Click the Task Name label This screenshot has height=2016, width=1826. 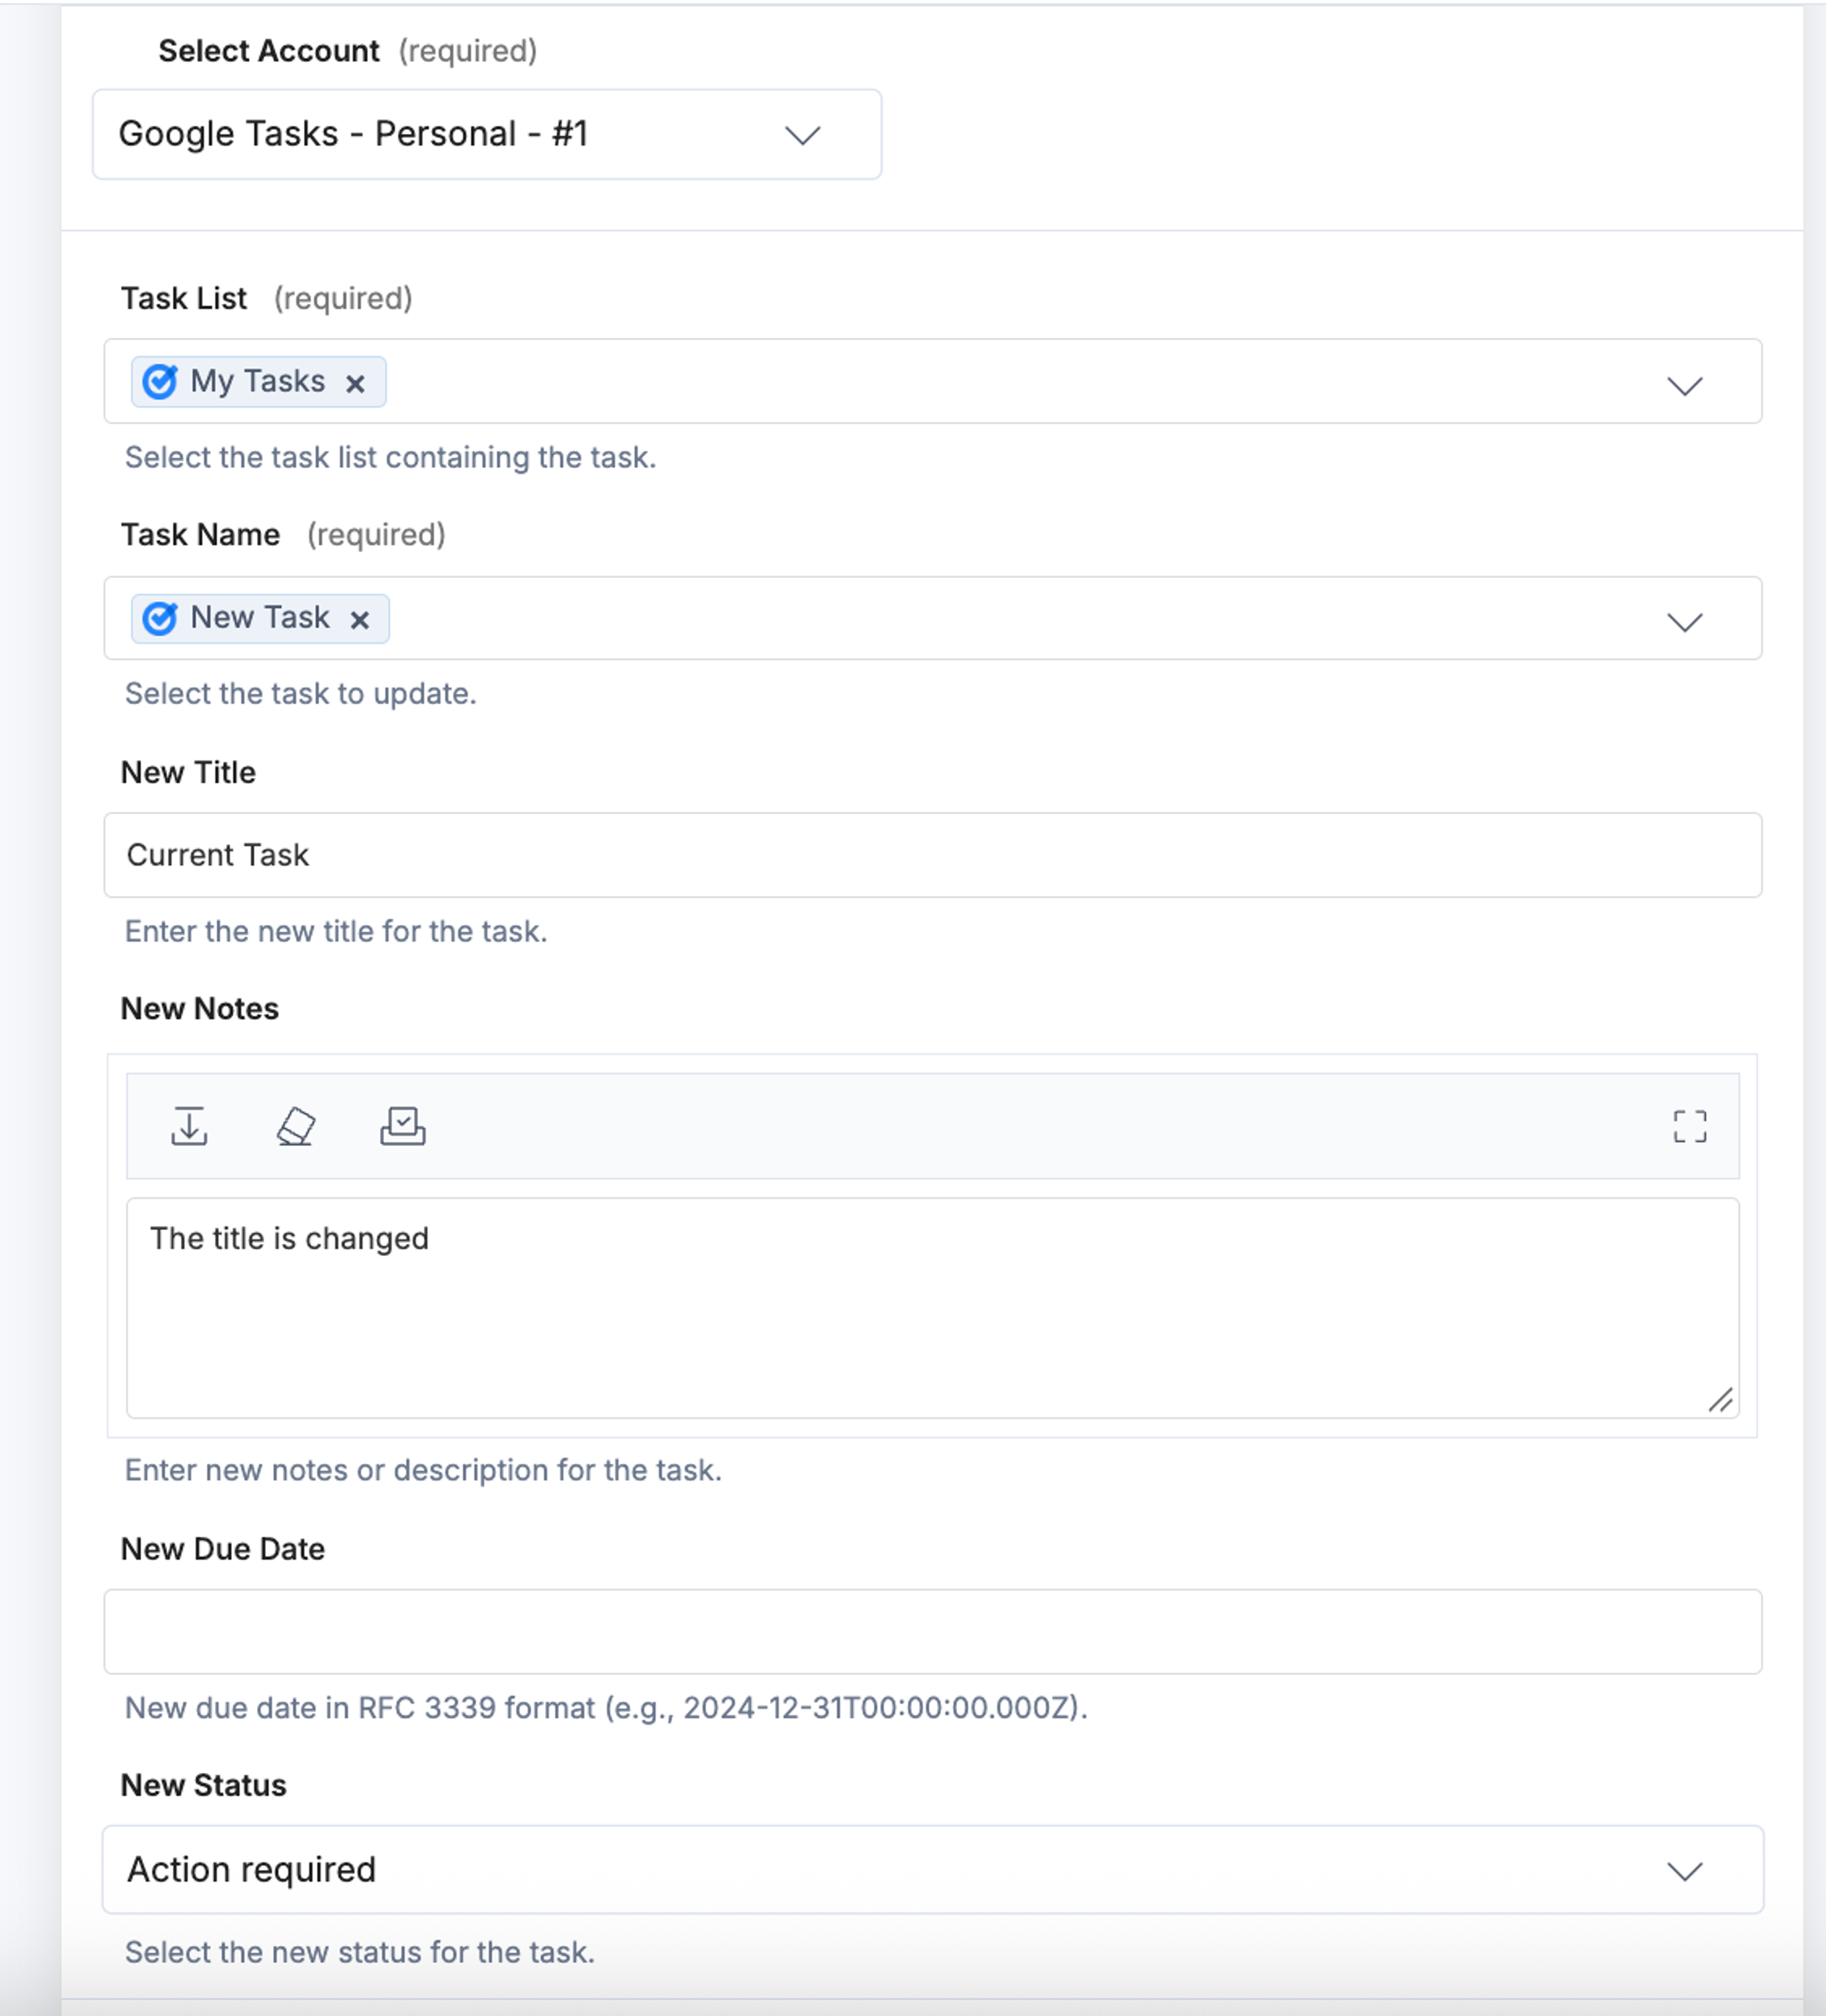coord(200,535)
